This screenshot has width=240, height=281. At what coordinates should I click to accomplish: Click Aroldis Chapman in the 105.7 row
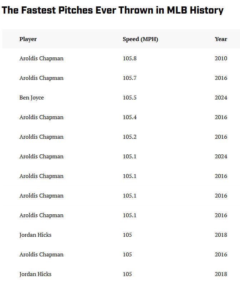[41, 78]
